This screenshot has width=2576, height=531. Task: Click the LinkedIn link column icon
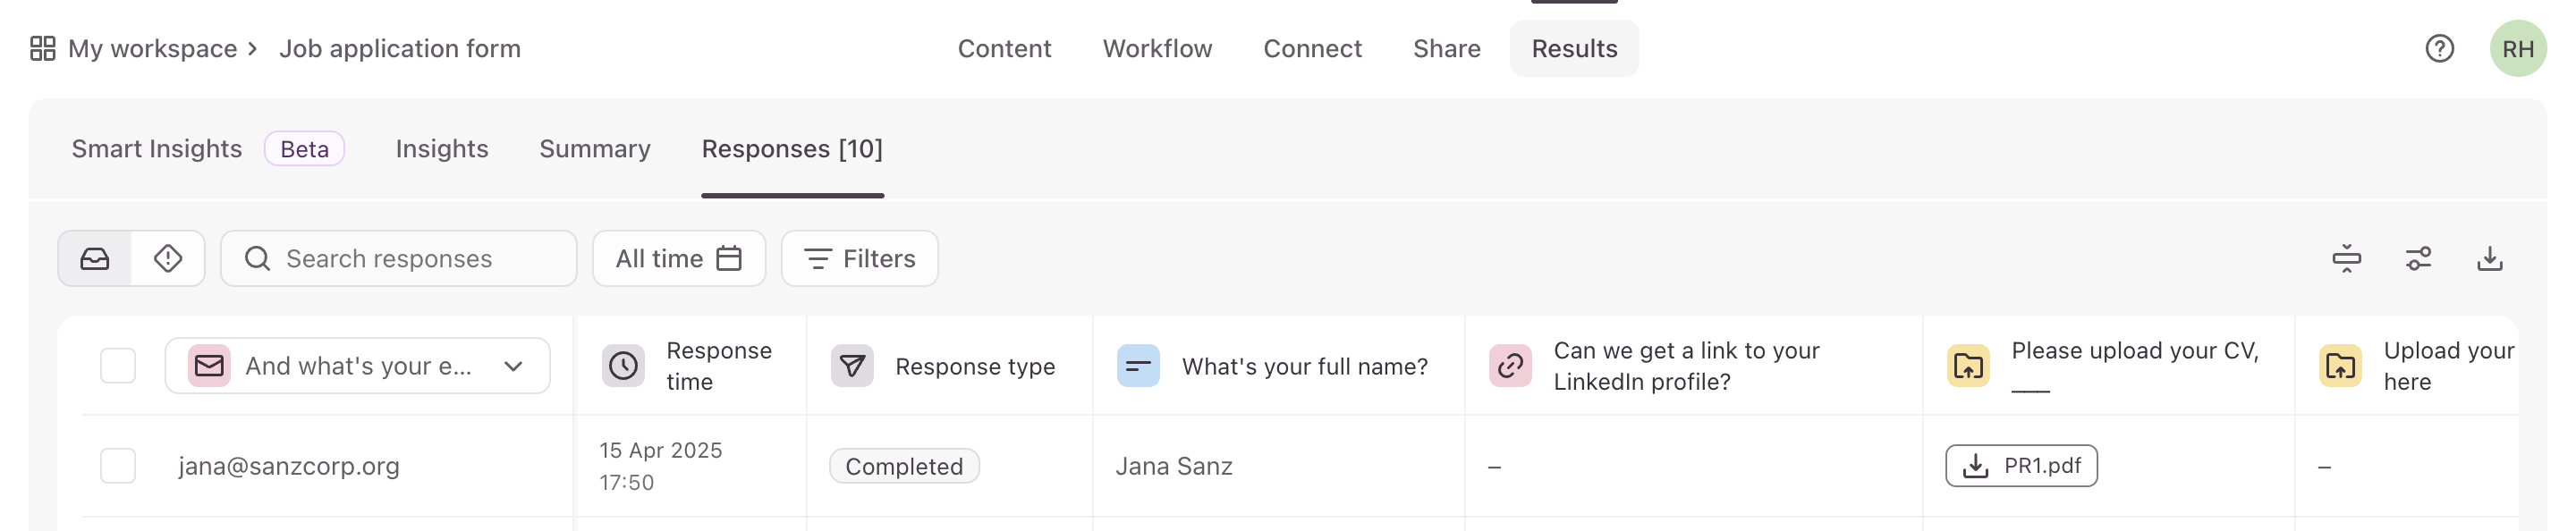click(x=1510, y=366)
